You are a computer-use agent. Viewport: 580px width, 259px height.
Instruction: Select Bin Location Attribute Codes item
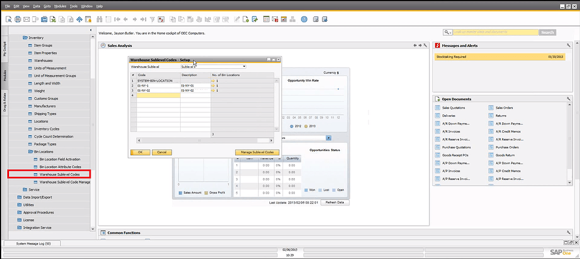tap(60, 167)
